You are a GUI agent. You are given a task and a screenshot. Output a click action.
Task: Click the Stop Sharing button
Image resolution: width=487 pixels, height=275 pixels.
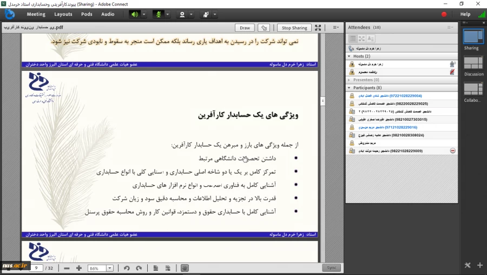[x=294, y=28]
